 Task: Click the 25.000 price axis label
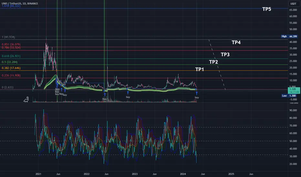(x=293, y=61)
